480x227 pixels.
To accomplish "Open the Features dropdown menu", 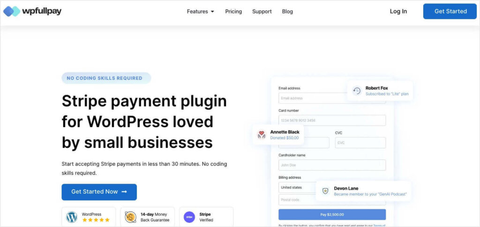I will point(201,11).
